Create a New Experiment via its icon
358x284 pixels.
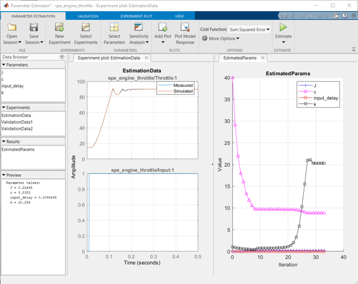point(59,27)
